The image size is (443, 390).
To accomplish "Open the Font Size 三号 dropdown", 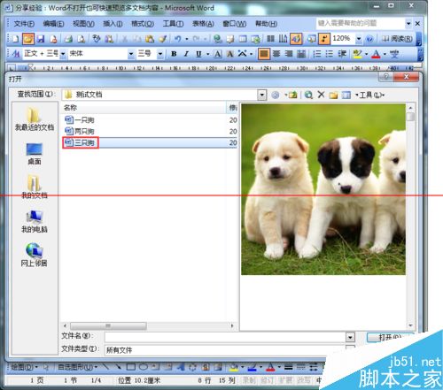I will click(x=160, y=54).
